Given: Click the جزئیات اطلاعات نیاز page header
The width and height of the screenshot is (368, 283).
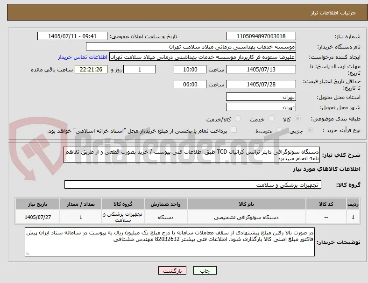Looking at the screenshot, I should click(333, 13).
